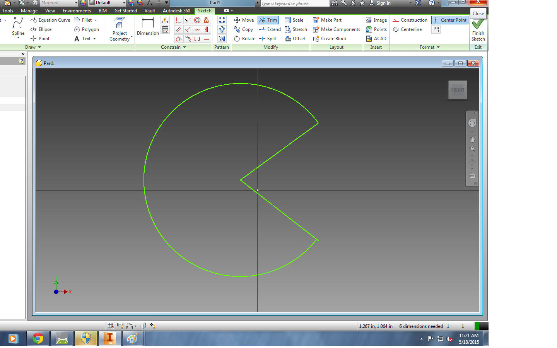Open the appearance color wheel swatch
Viewport: 557px width, 348px height.
(83, 3)
